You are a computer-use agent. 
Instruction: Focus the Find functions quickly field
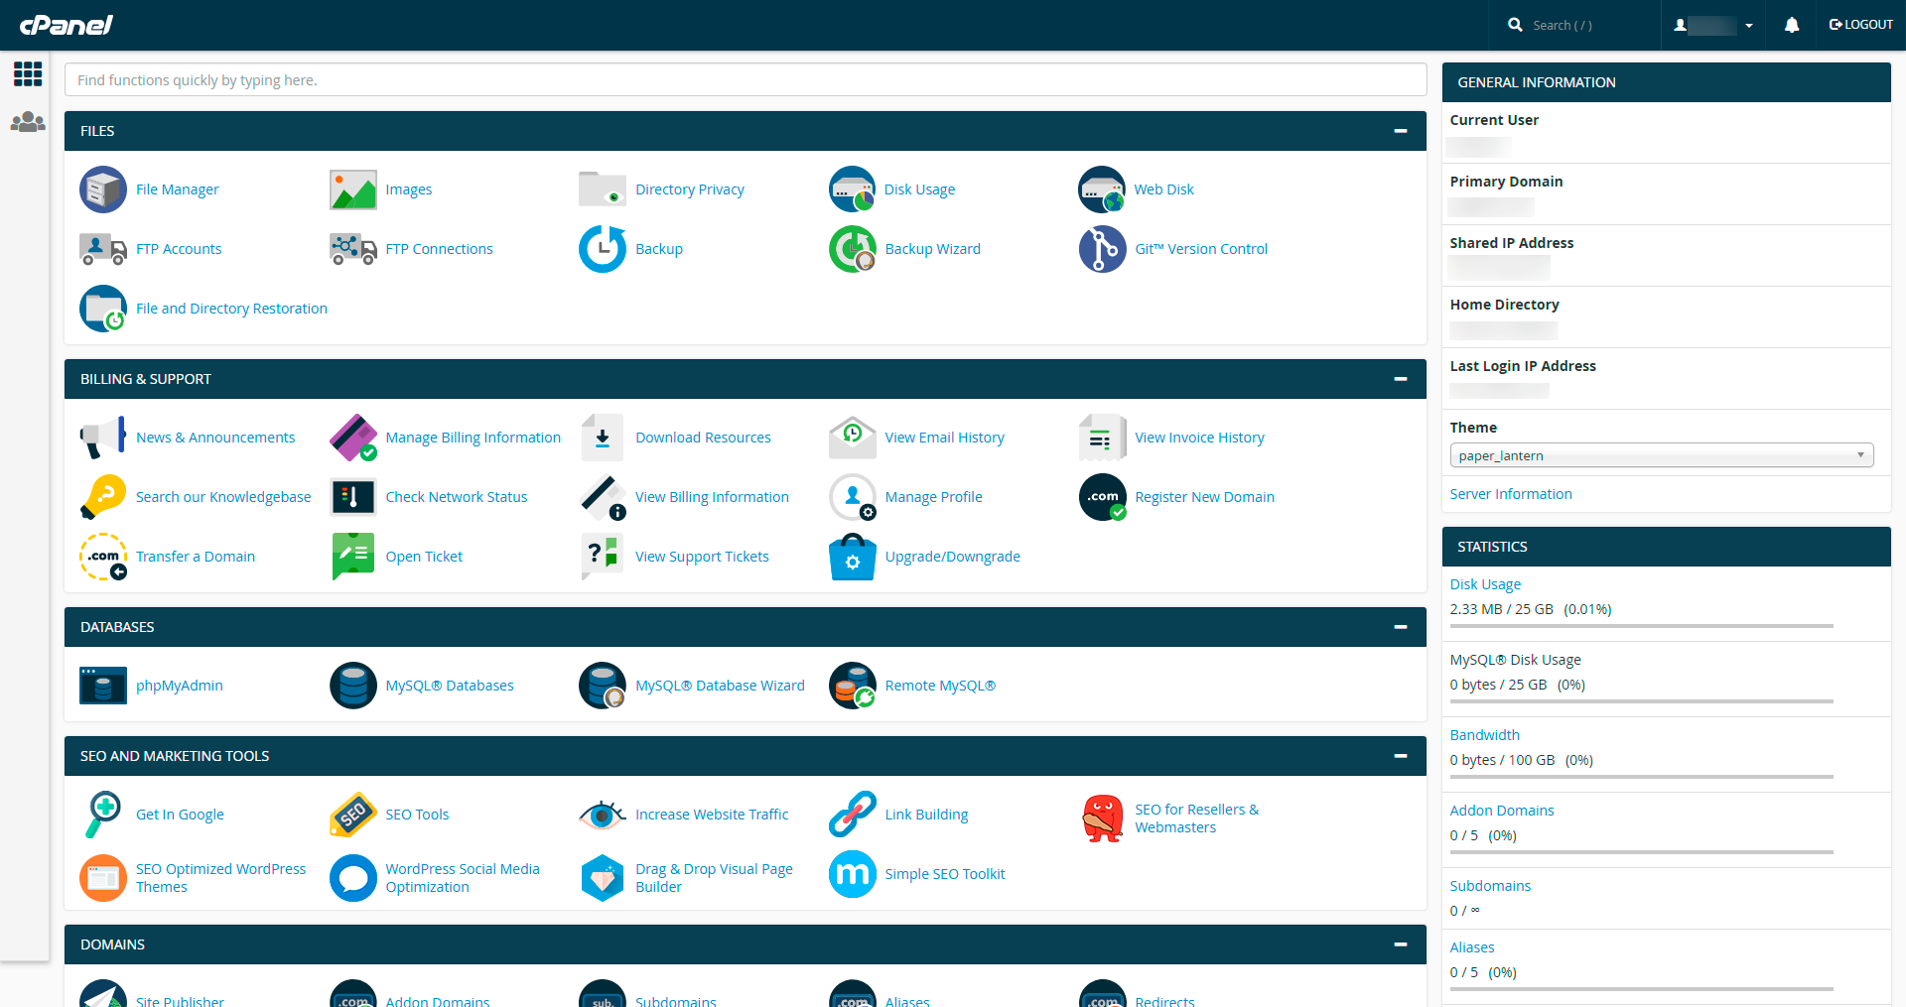(746, 80)
